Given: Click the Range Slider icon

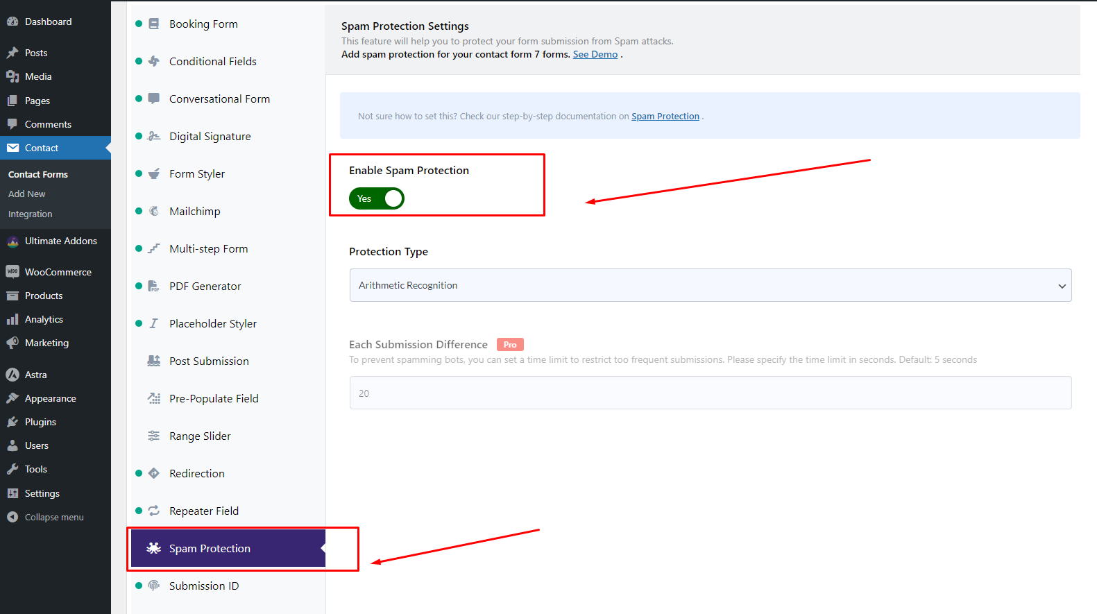Looking at the screenshot, I should coord(154,436).
